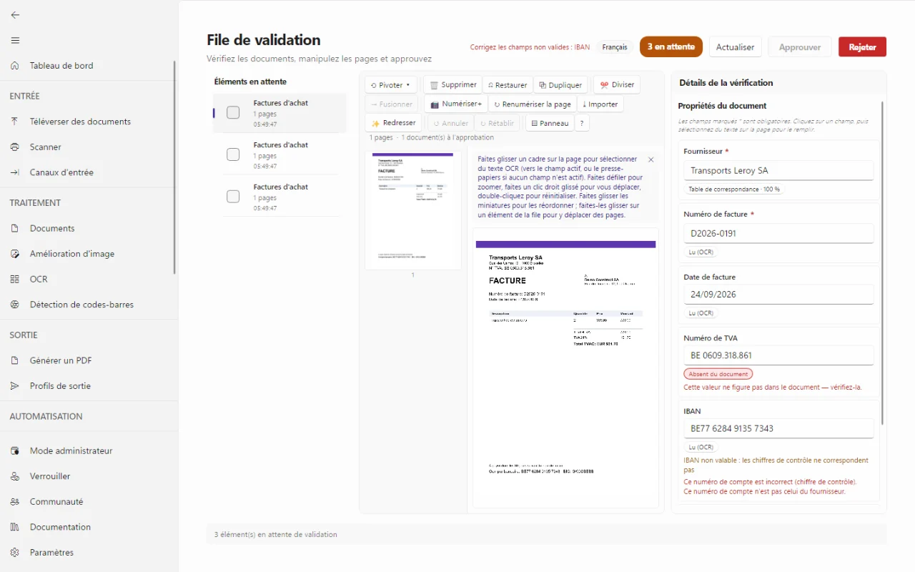Select the OCR grid icon
This screenshot has width=915, height=572.
click(x=15, y=280)
